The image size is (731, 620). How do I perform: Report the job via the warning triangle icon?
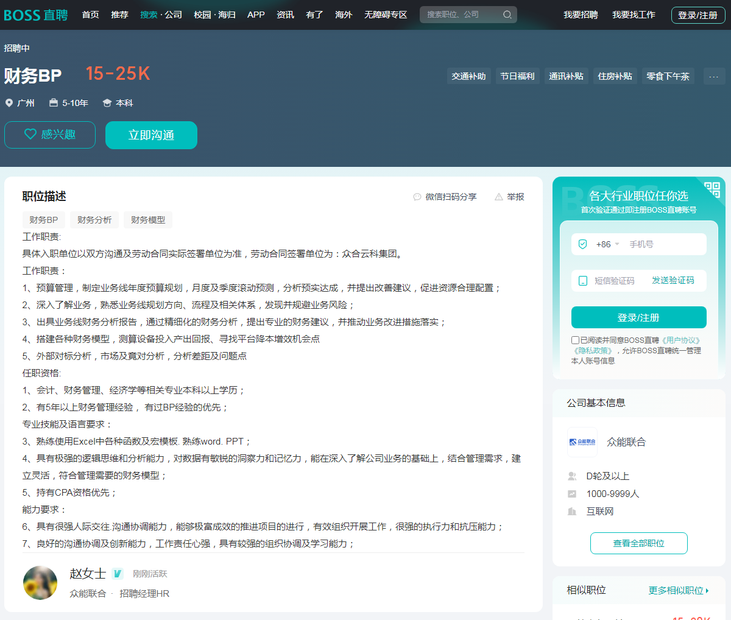(x=498, y=197)
